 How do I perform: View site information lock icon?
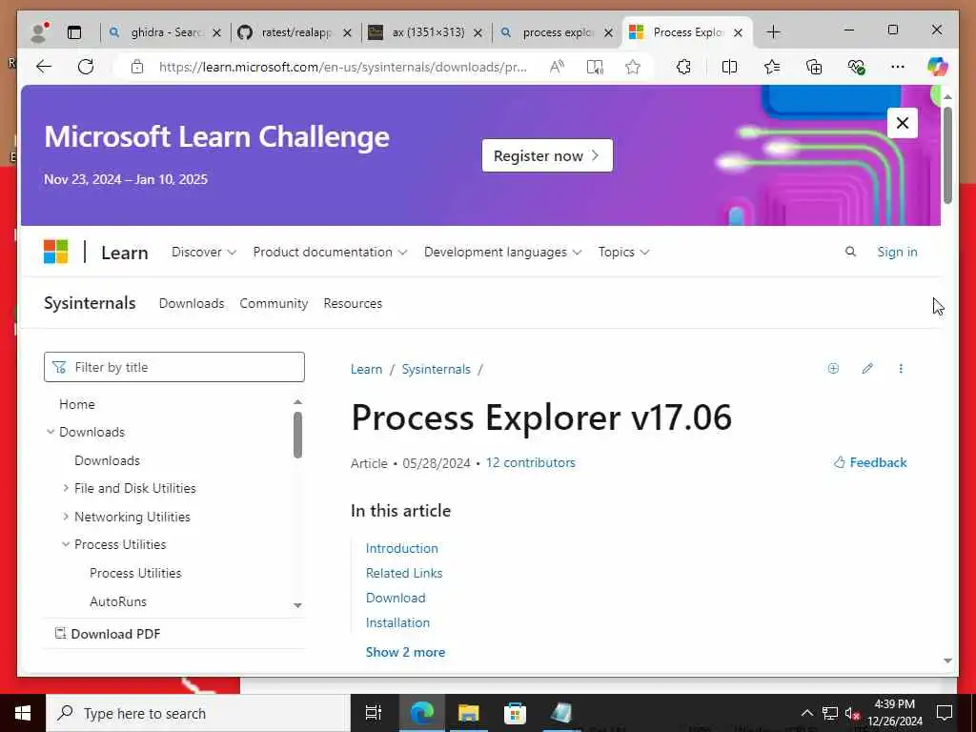[x=137, y=67]
